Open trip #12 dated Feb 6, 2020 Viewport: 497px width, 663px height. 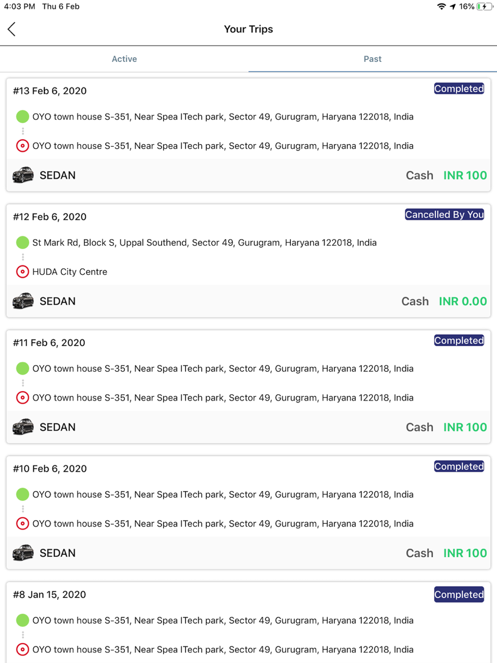pos(50,217)
